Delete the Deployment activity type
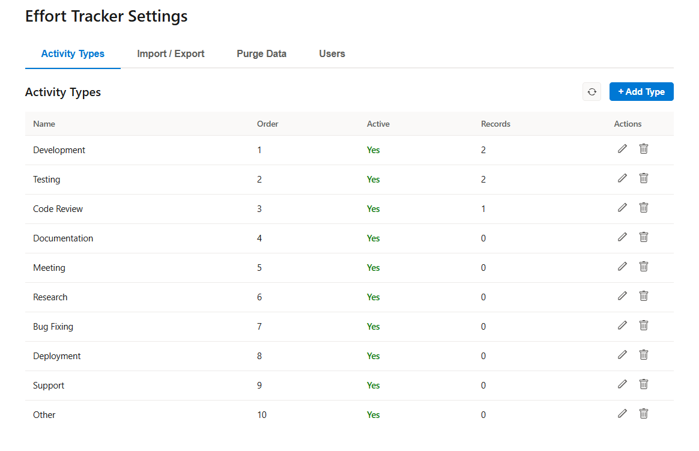 pos(643,355)
